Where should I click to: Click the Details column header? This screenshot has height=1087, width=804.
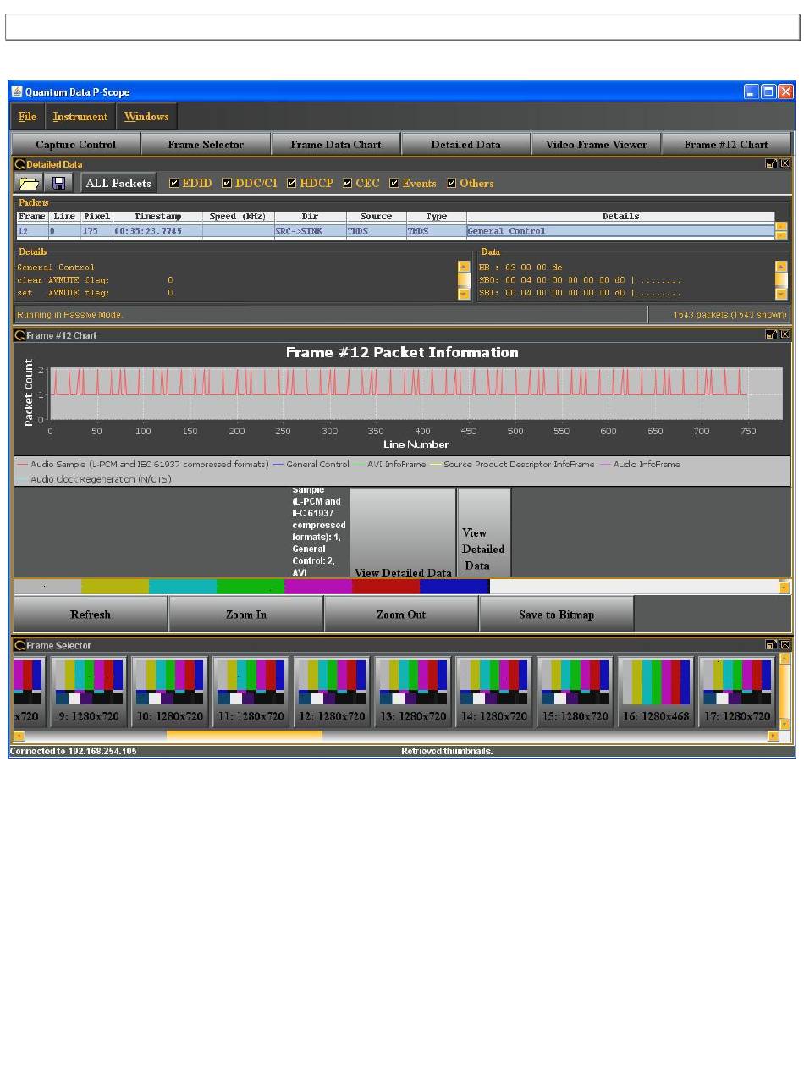click(x=620, y=217)
